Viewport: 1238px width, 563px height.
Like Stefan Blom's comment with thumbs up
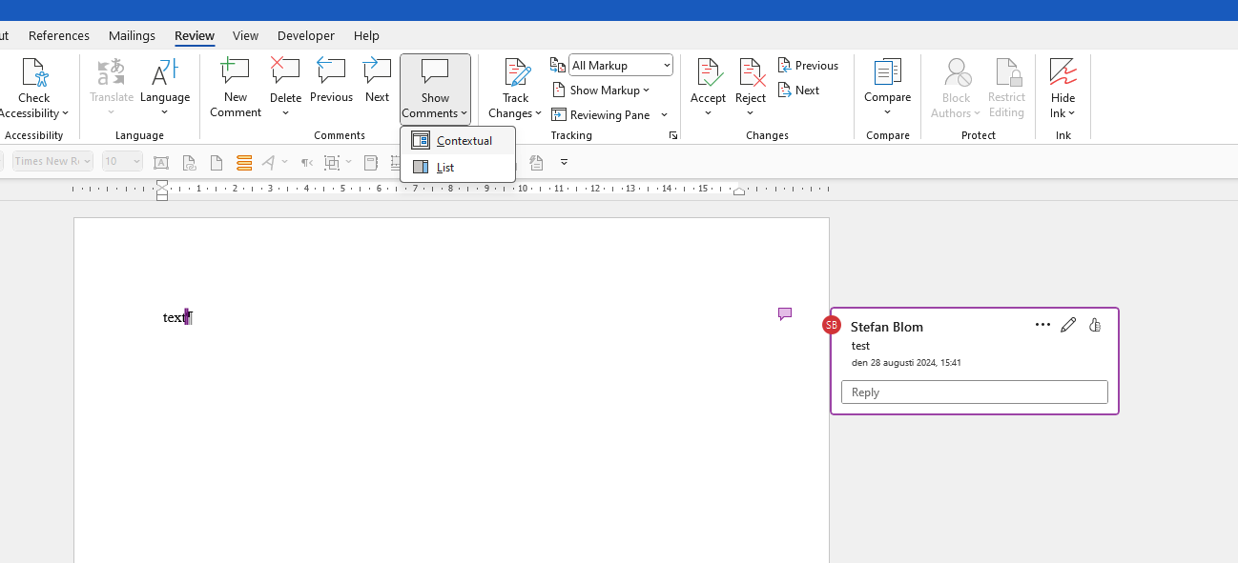pos(1094,325)
